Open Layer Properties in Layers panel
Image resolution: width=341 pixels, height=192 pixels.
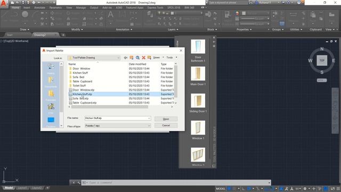point(150,14)
